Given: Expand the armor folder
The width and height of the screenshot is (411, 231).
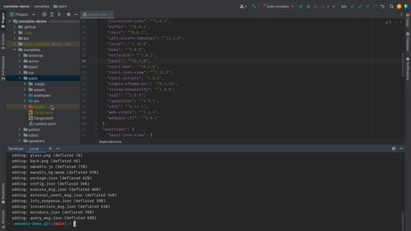Looking at the screenshot, I should [20, 61].
